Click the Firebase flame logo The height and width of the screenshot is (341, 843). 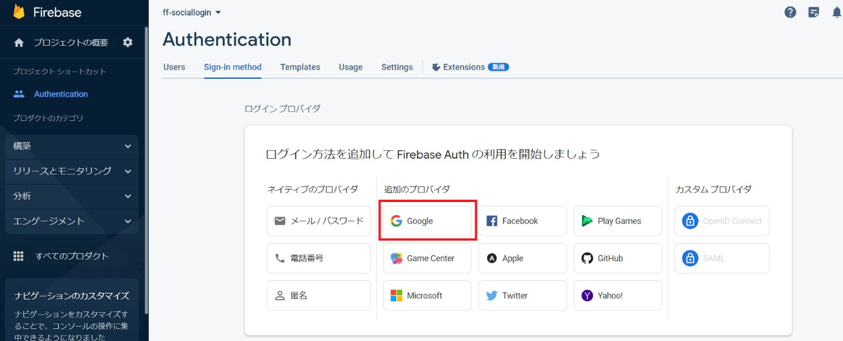tap(19, 12)
